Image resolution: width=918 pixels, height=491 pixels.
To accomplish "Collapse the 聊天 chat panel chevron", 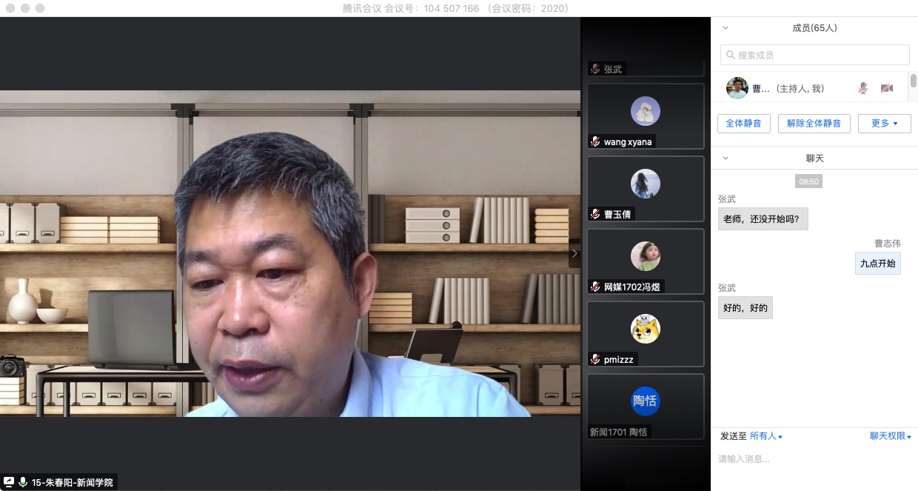I will (726, 158).
